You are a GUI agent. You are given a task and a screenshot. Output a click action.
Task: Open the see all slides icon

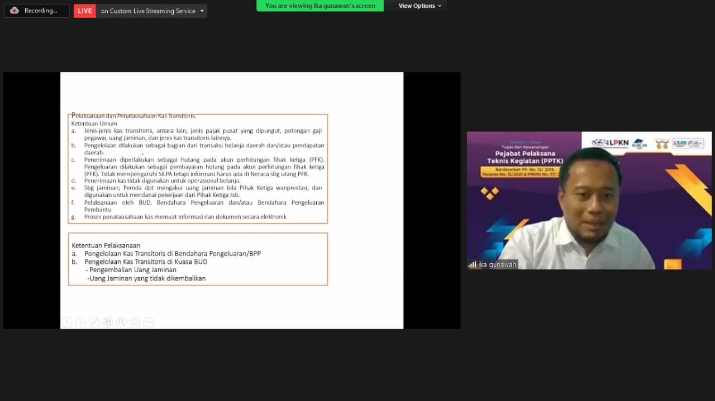coord(108,322)
